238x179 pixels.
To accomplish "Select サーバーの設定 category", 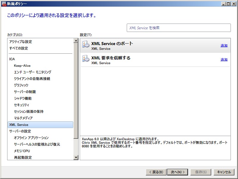I will click(x=20, y=131).
